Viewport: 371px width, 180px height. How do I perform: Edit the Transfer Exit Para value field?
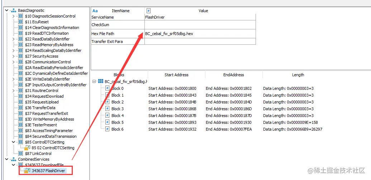coord(200,42)
